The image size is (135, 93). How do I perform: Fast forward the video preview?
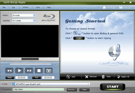(x=29, y=70)
